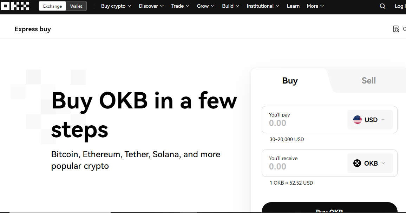Click the USD flag icon
Screen dimensions: 406x213
pos(357,120)
